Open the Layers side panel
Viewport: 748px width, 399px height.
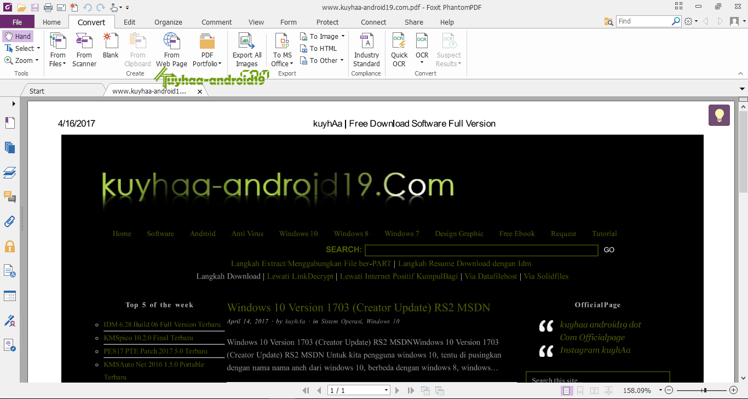(10, 172)
